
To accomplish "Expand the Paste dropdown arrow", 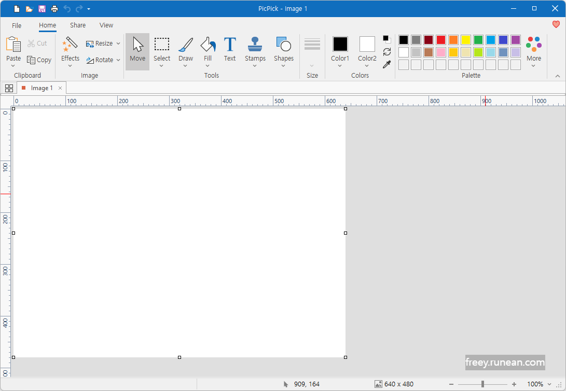I will (x=13, y=66).
